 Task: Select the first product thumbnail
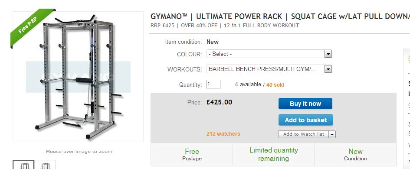(x=23, y=165)
